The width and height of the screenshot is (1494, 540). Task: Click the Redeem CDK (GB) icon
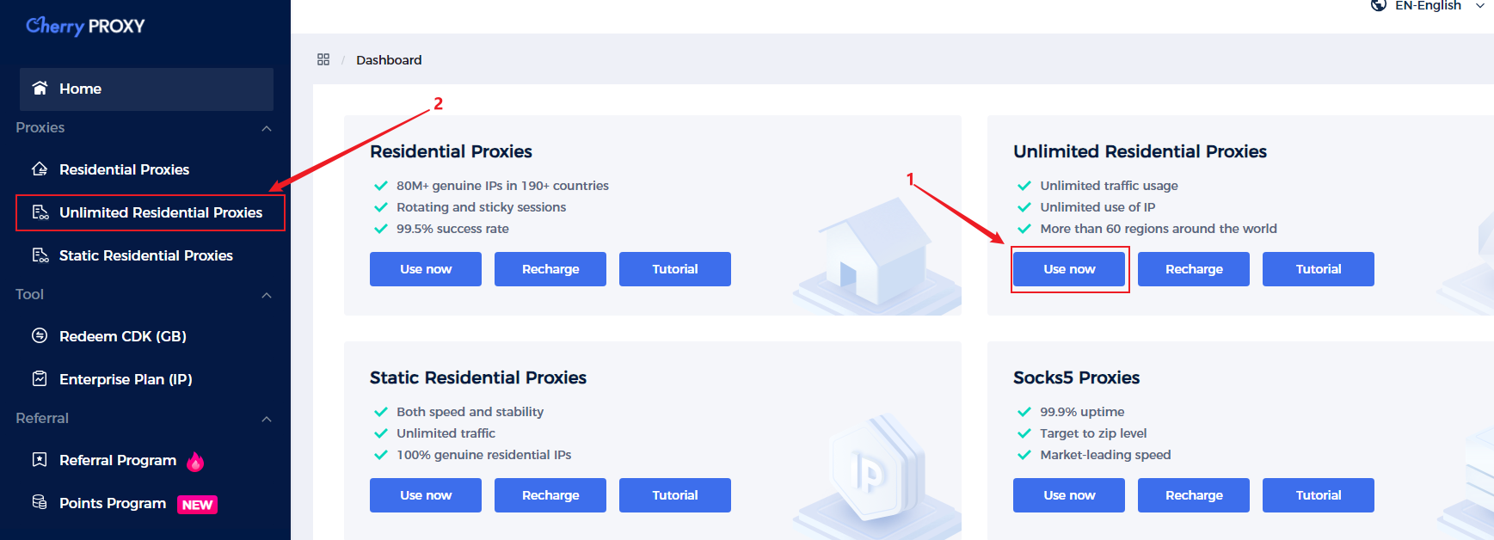pos(40,335)
